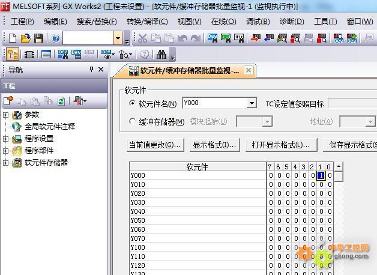The width and height of the screenshot is (377, 275).
Task: Click the New project icon
Action: pos(12,38)
